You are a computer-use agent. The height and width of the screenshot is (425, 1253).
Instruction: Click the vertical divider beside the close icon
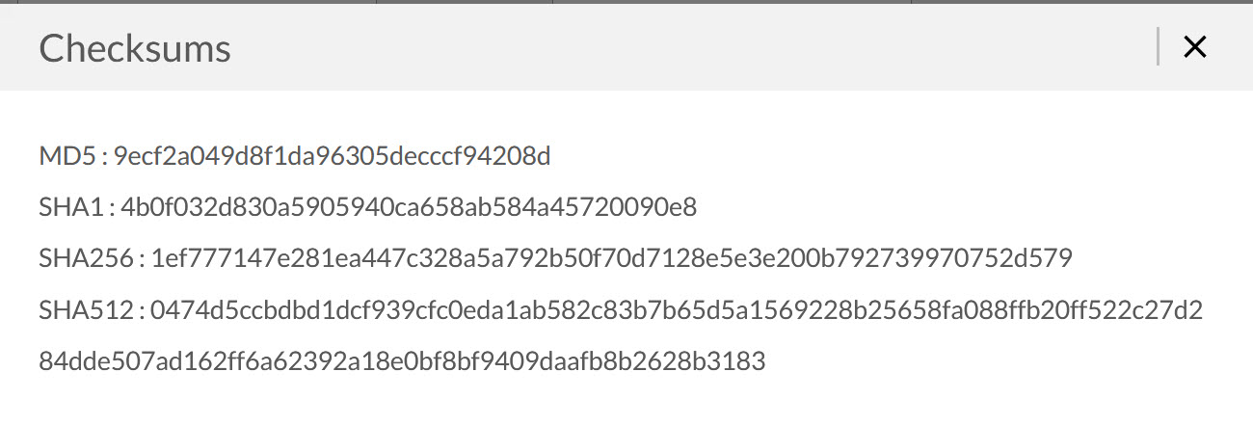[x=1157, y=47]
